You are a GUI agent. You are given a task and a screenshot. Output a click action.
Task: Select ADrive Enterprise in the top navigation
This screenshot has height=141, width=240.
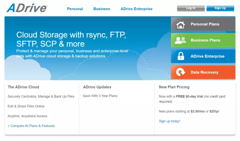(136, 9)
